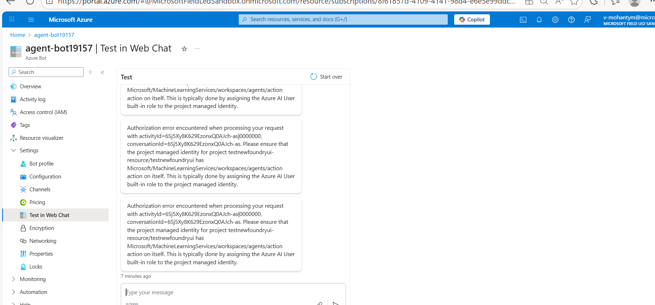Click the Copilot button

pyautogui.click(x=472, y=20)
